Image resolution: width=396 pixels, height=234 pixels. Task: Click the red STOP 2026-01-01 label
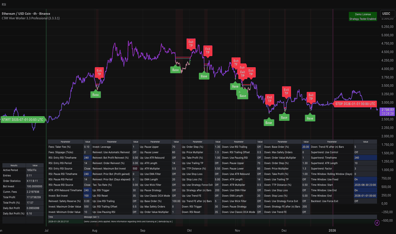click(355, 103)
